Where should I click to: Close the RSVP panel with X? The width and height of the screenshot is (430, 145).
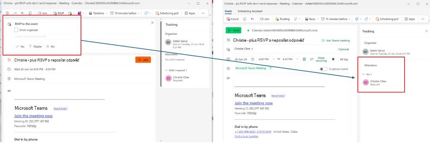[x=152, y=23]
